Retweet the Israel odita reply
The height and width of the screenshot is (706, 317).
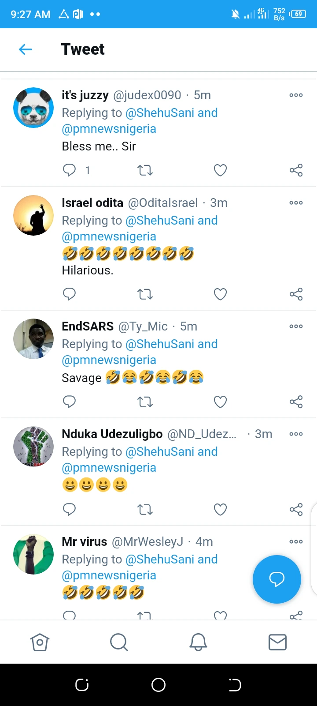(145, 294)
